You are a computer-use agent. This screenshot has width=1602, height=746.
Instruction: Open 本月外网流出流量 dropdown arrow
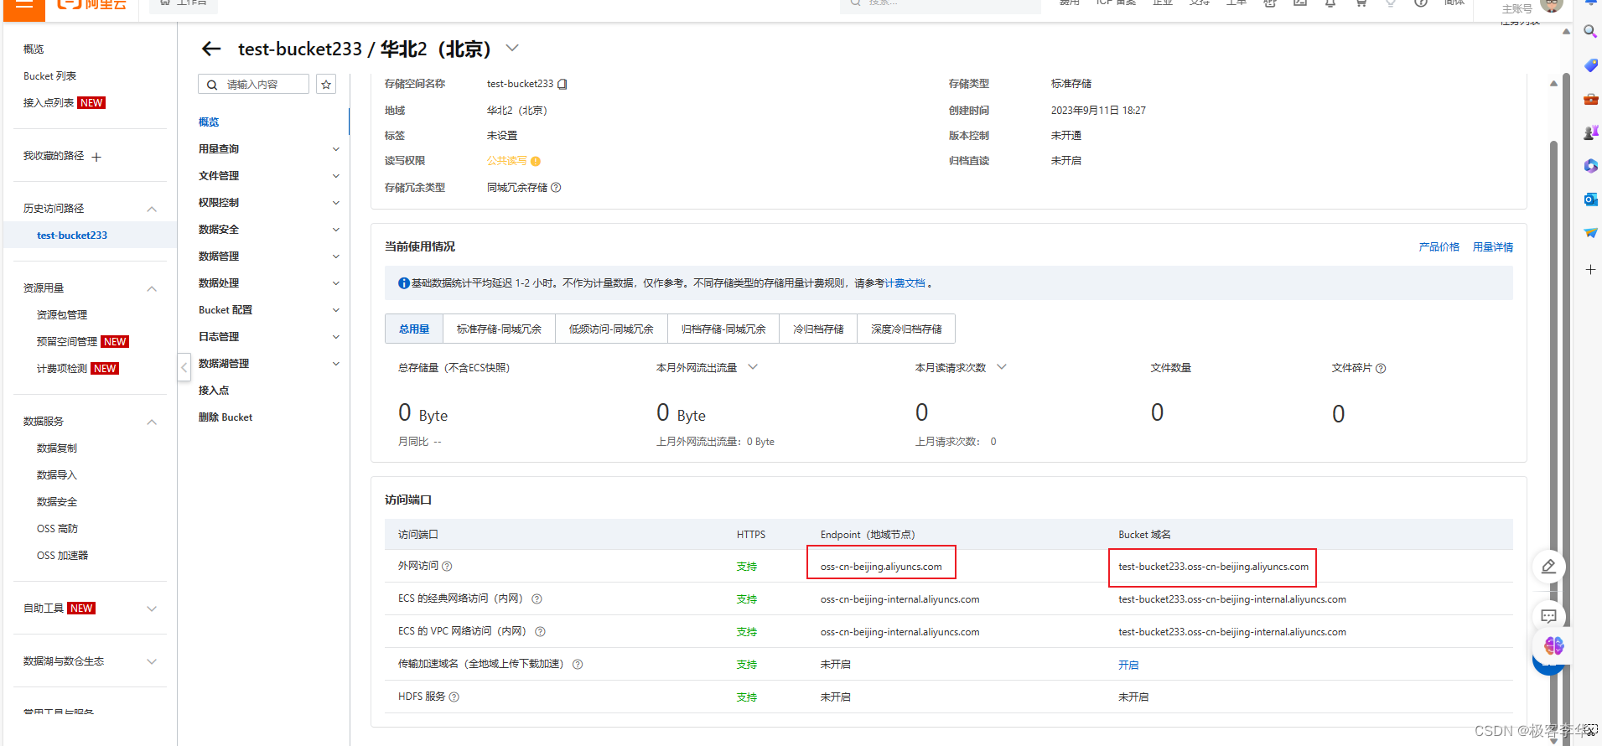(753, 367)
